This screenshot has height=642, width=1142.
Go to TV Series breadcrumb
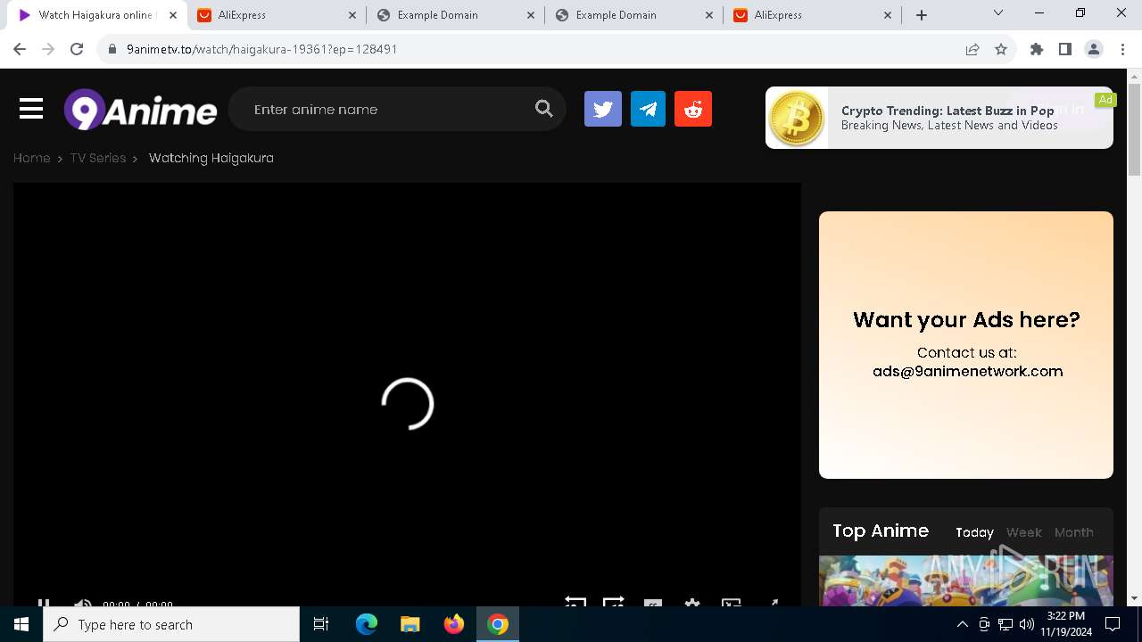(x=98, y=158)
